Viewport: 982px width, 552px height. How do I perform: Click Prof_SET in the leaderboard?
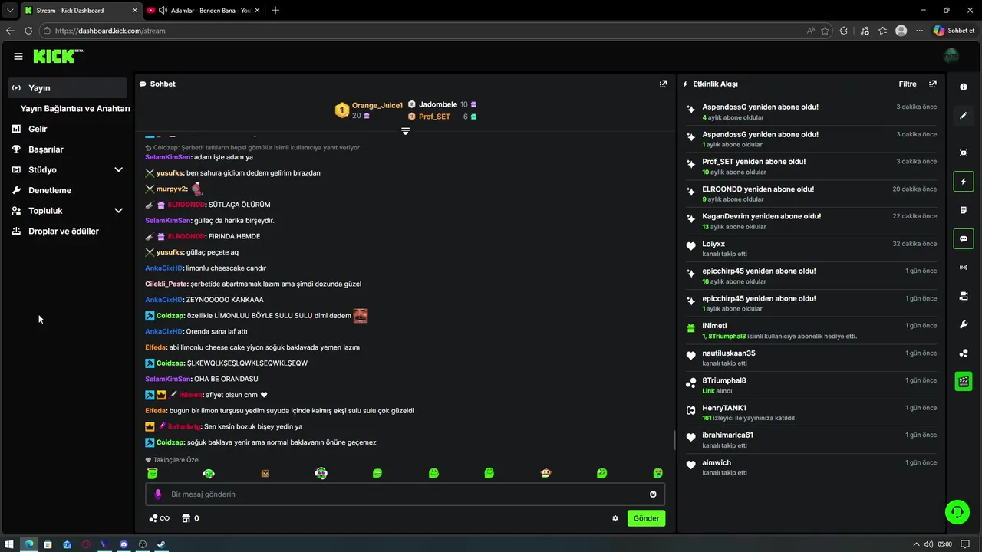pyautogui.click(x=434, y=117)
